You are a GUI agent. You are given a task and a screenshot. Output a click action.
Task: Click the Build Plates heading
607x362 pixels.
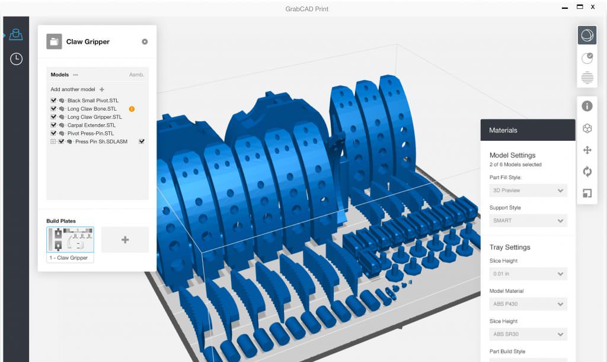coord(61,221)
